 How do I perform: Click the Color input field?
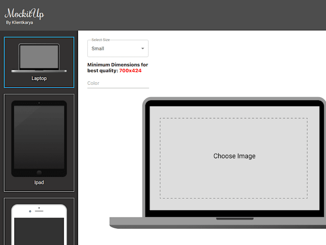[x=118, y=83]
